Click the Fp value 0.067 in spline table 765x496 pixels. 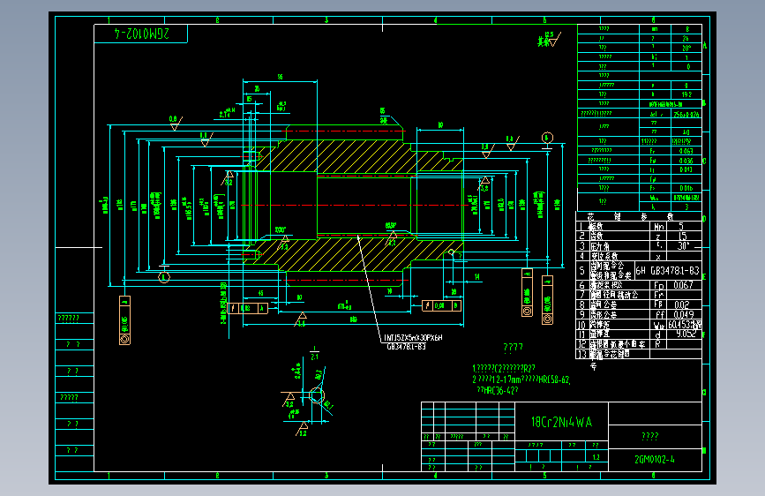pyautogui.click(x=683, y=285)
